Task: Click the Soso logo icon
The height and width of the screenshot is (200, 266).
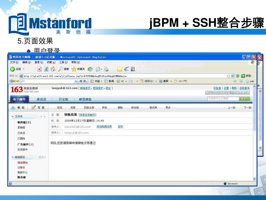Action: pos(15,81)
